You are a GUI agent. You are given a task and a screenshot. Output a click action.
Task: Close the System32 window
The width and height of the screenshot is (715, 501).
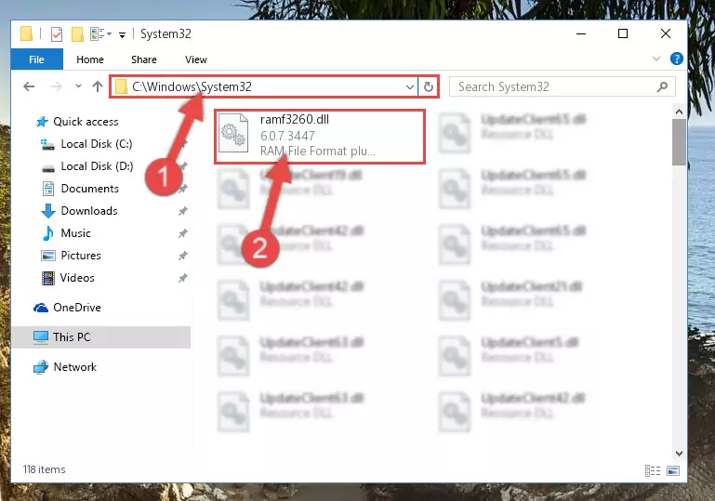666,33
